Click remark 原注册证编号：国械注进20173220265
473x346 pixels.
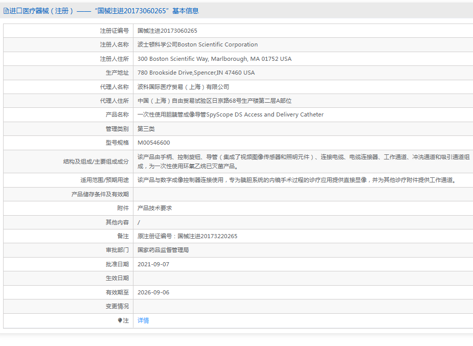187,236
